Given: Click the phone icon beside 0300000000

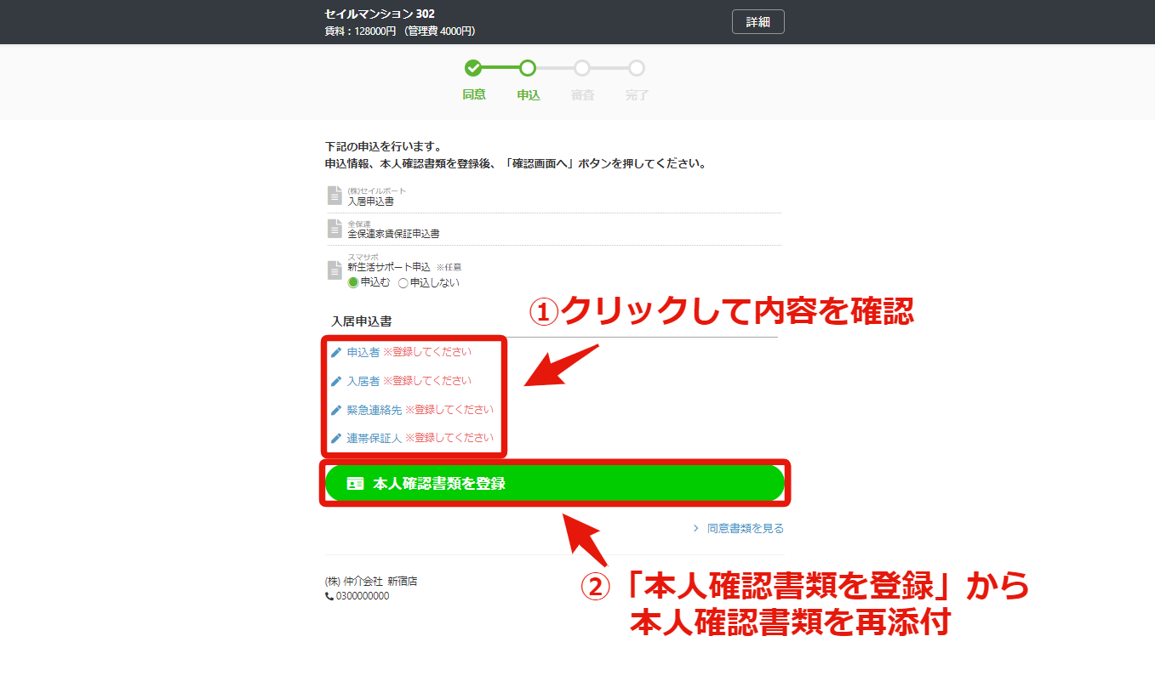Looking at the screenshot, I should click(329, 596).
